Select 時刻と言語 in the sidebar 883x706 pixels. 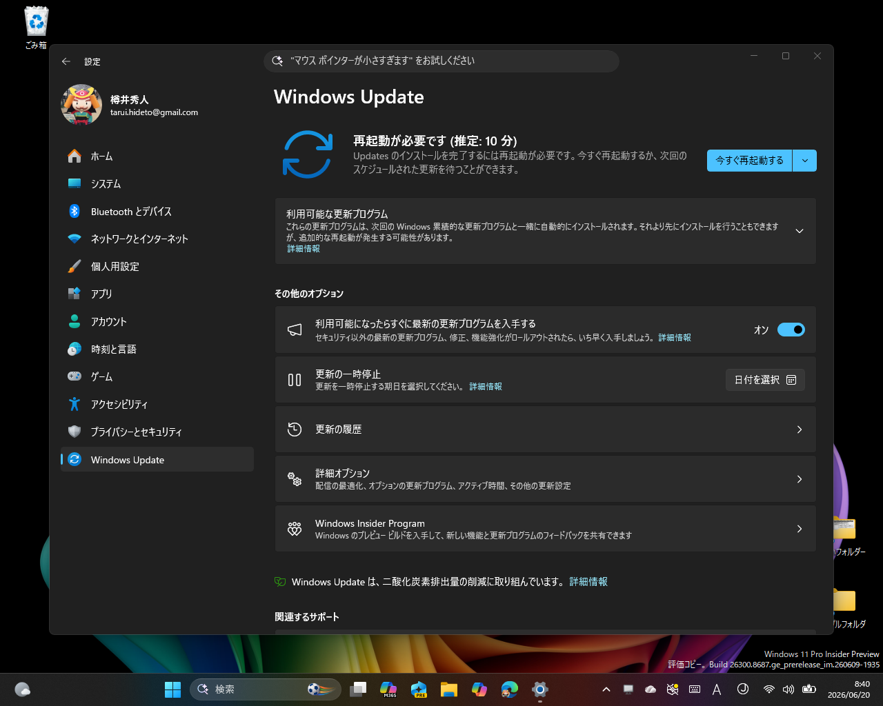[x=157, y=350]
